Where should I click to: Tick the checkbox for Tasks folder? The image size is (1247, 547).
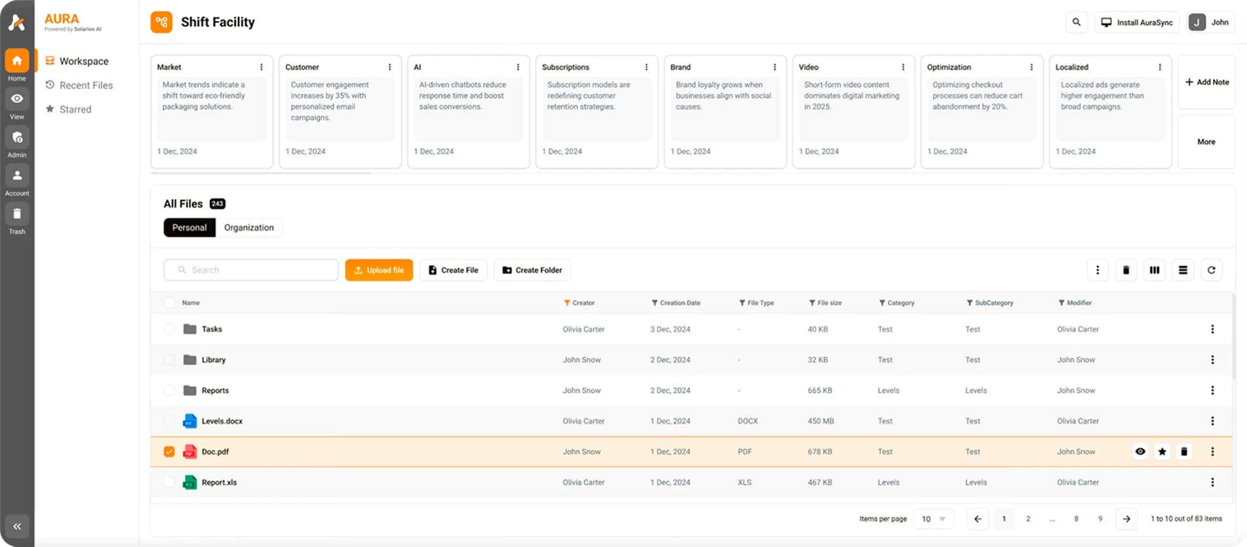(x=169, y=329)
